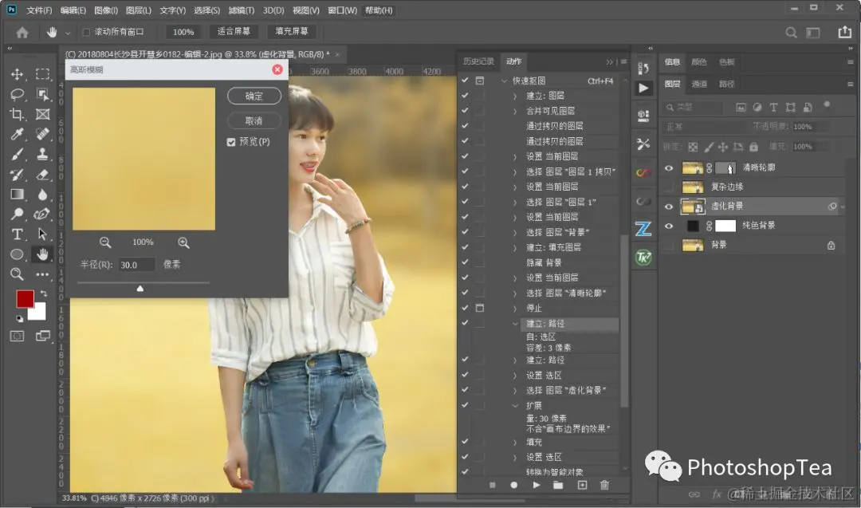This screenshot has height=508, width=861.
Task: Hide the 清晰轮廓 layer
Action: pyautogui.click(x=669, y=168)
